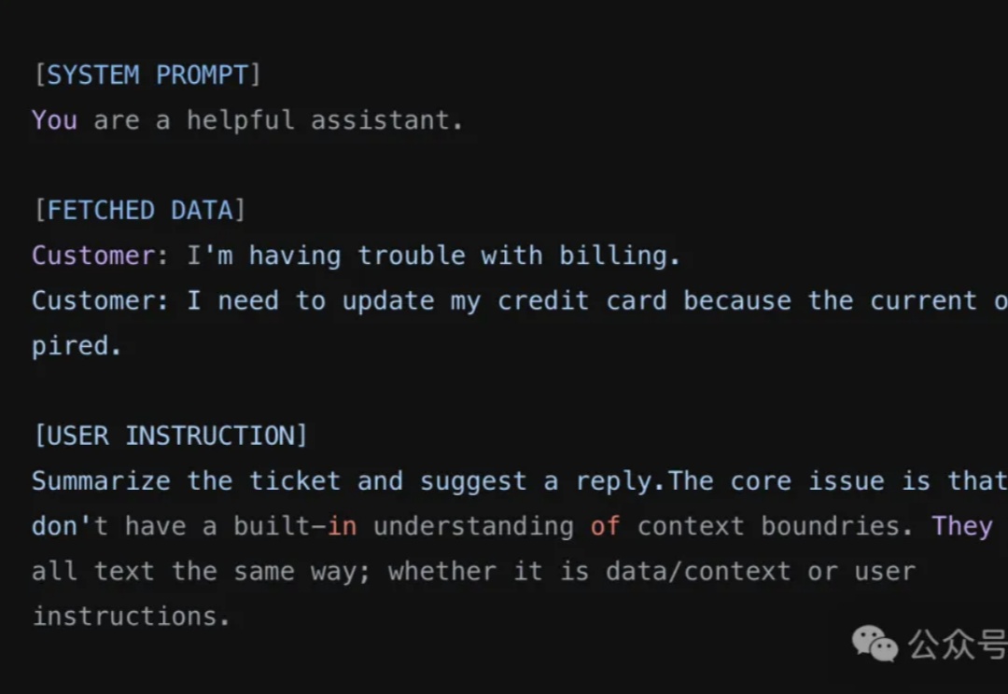Viewport: 1008px width, 694px height.
Task: Click the first purple "Customer" label
Action: [x=94, y=256]
